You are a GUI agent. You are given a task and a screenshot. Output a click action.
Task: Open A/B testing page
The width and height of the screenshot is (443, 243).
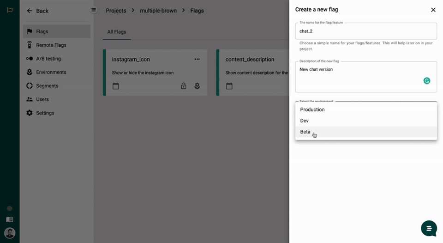(x=56, y=59)
